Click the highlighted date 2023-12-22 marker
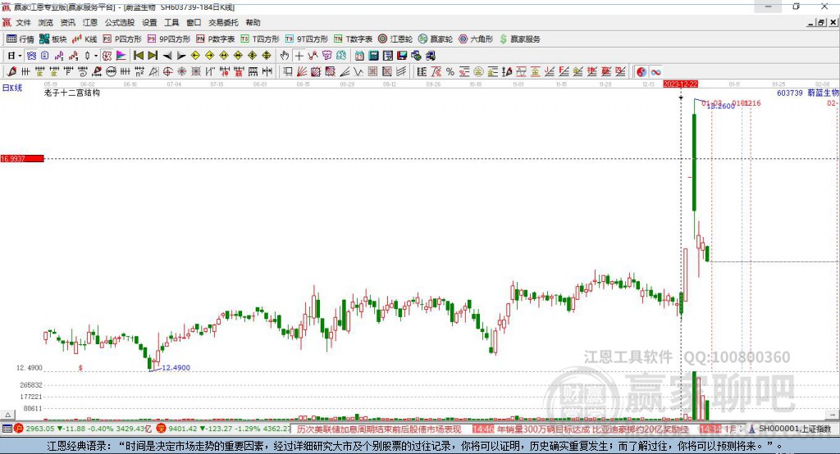 680,84
